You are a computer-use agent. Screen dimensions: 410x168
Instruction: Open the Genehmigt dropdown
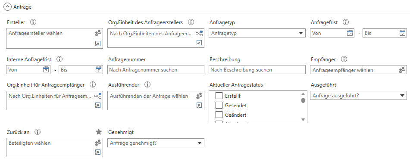(x=156, y=143)
